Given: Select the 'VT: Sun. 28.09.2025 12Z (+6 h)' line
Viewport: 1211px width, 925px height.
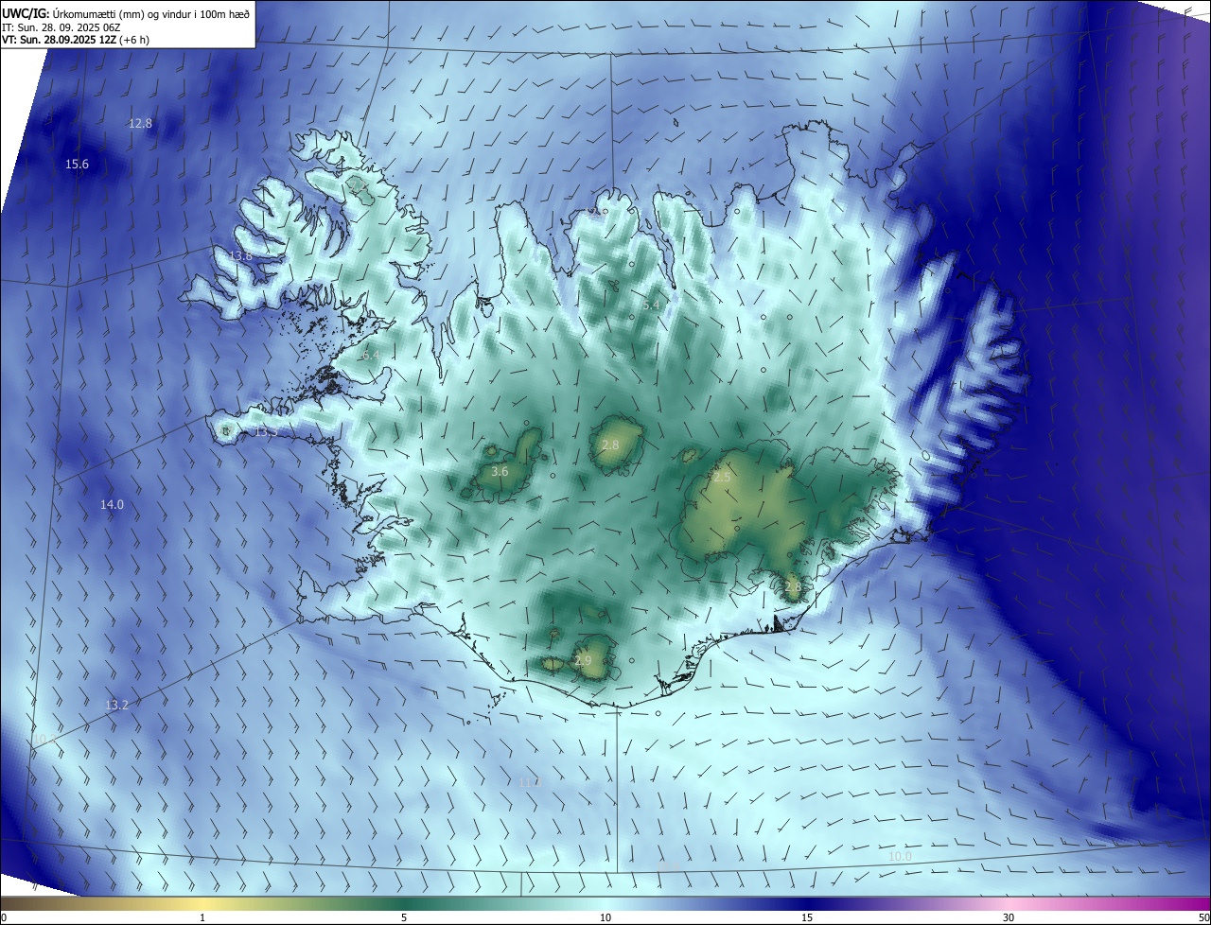Looking at the screenshot, I should 76,40.
